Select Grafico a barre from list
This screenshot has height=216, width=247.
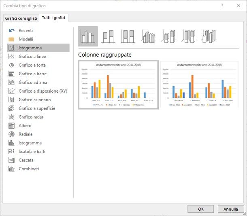coord(33,74)
